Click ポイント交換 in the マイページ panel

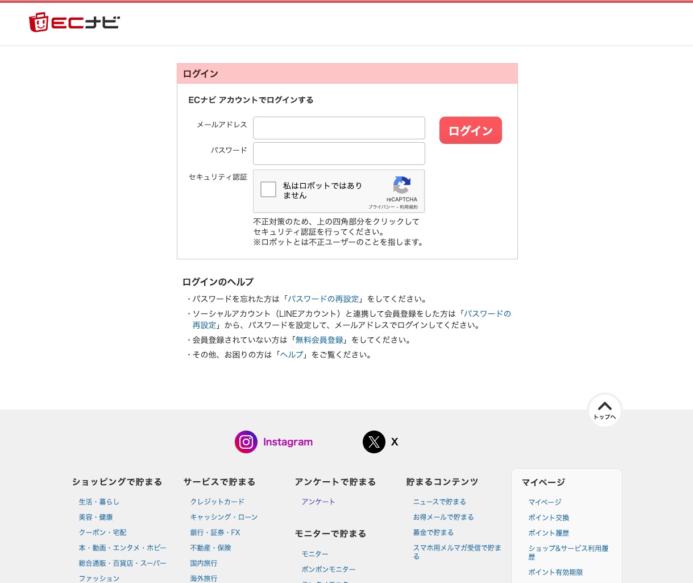pos(549,518)
